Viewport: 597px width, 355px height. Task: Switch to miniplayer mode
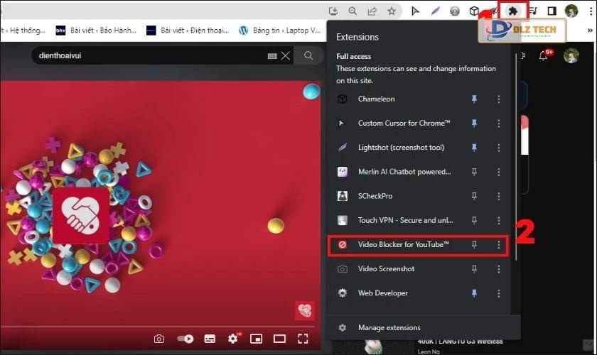[x=257, y=339]
